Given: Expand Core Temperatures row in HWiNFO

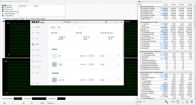Looking at the screenshot, I should click(141, 53).
